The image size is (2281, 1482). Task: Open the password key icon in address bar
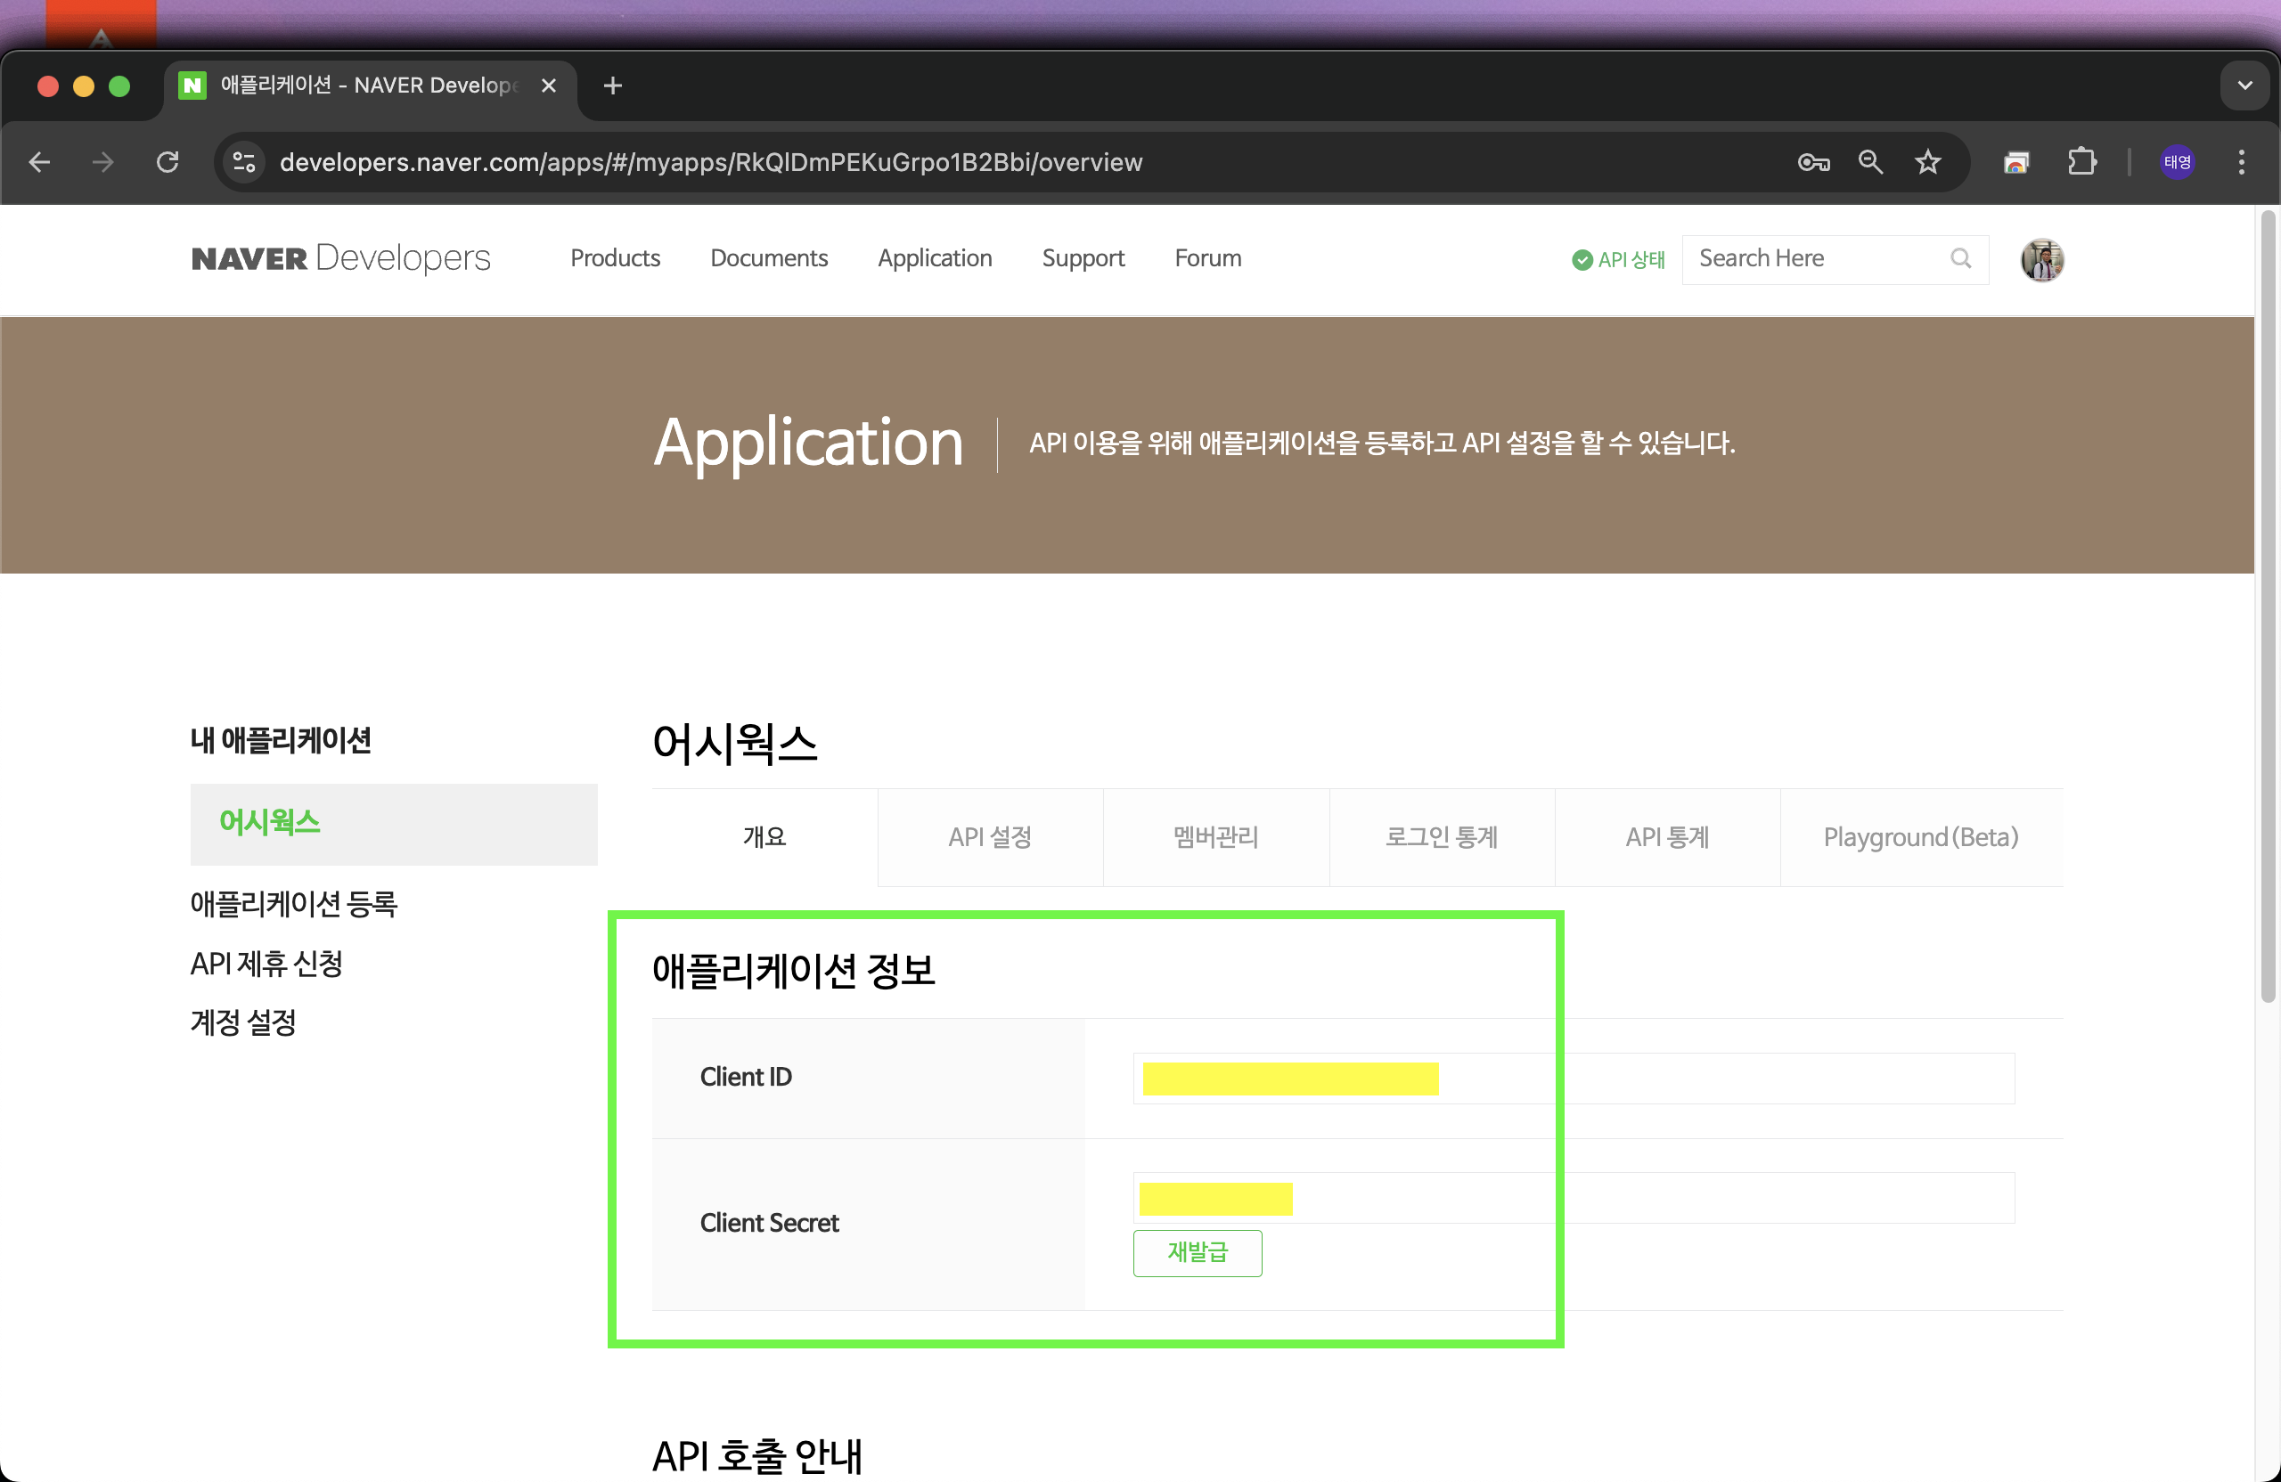(x=1813, y=162)
